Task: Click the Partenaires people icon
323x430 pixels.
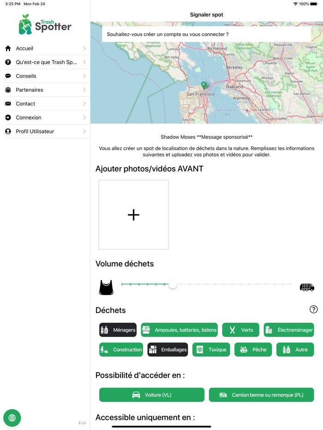Action: tap(8, 90)
